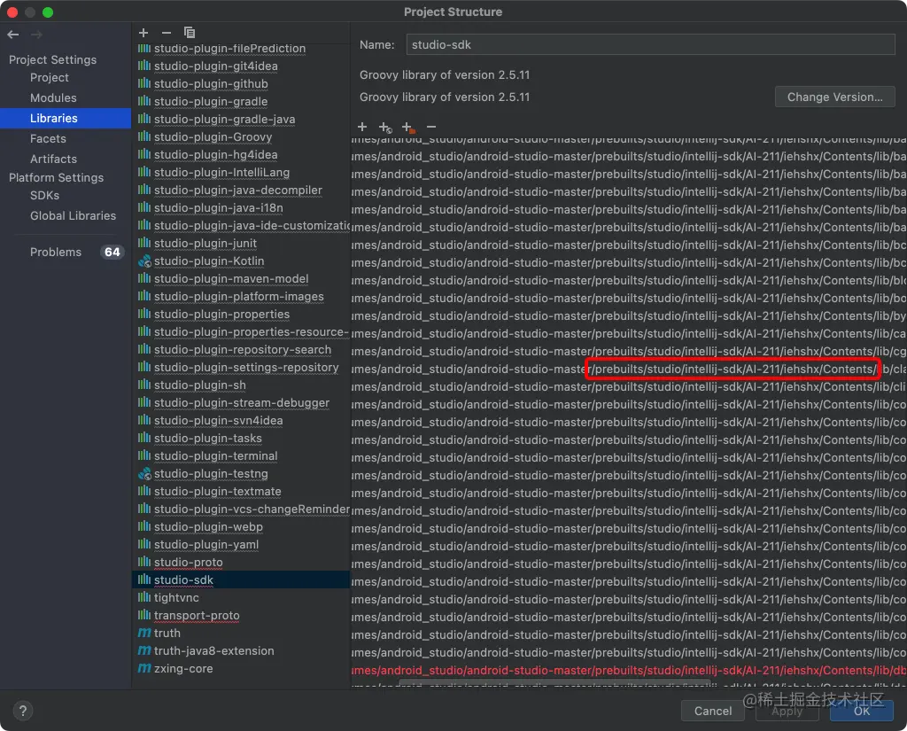Confirm the dialog with OK
Viewport: 907px width, 731px height.
[861, 711]
